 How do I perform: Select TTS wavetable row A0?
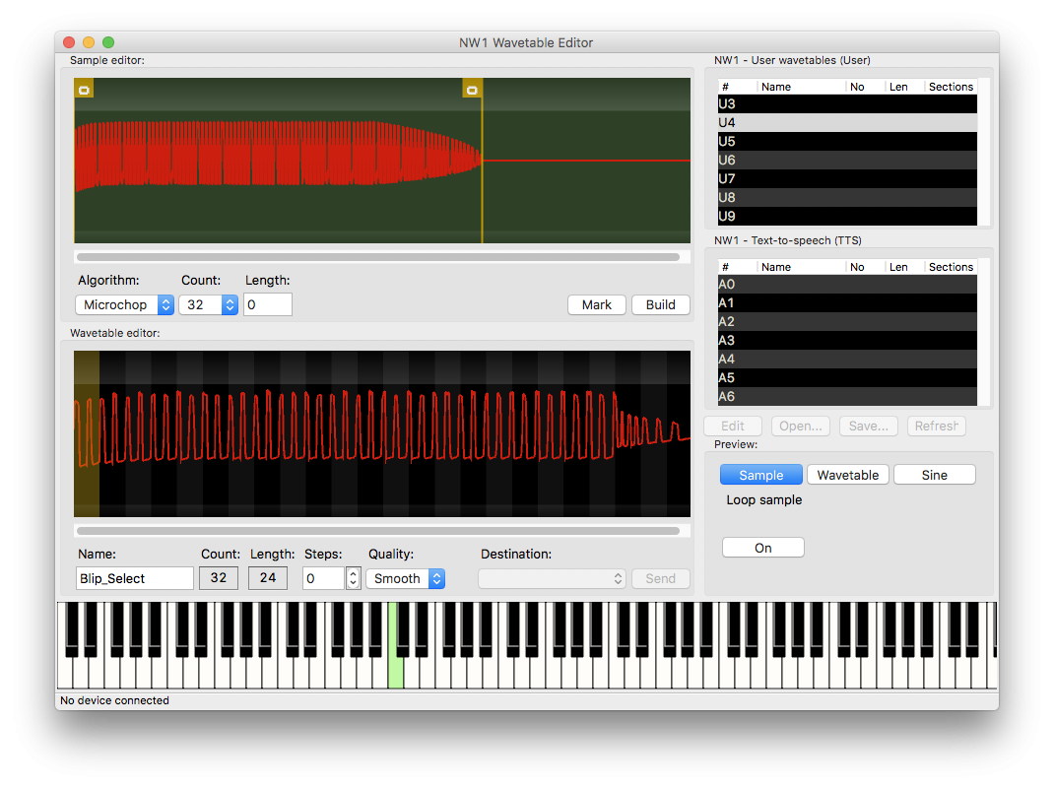847,285
